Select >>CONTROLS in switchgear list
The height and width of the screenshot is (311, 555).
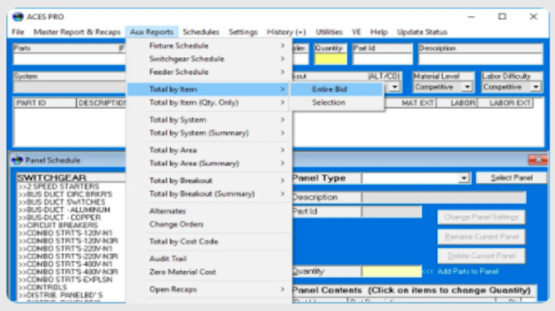(x=42, y=287)
